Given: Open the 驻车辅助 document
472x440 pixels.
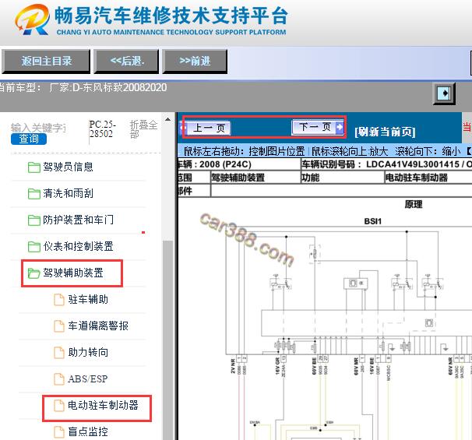Looking at the screenshot, I should coord(88,300).
